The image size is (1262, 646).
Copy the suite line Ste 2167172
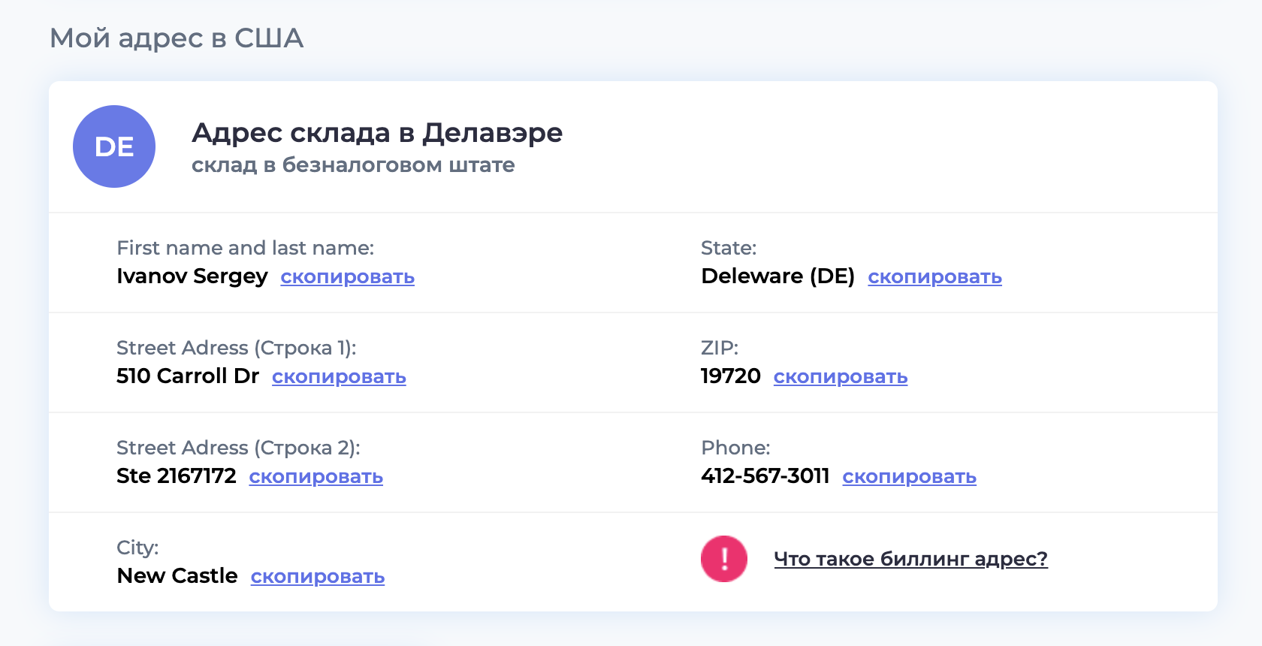click(315, 477)
